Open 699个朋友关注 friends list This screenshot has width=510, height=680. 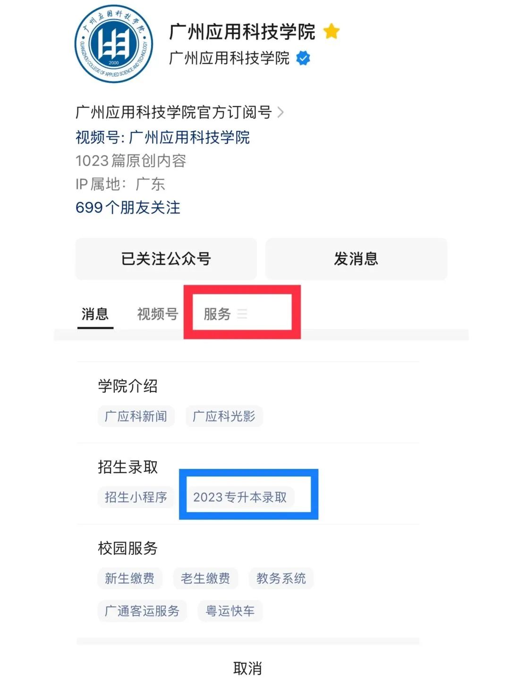click(127, 207)
